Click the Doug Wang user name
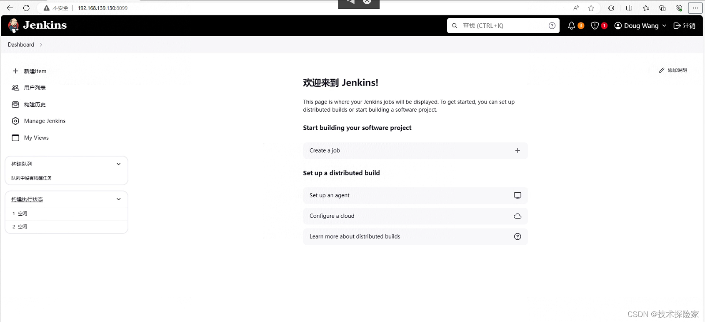 (x=641, y=26)
